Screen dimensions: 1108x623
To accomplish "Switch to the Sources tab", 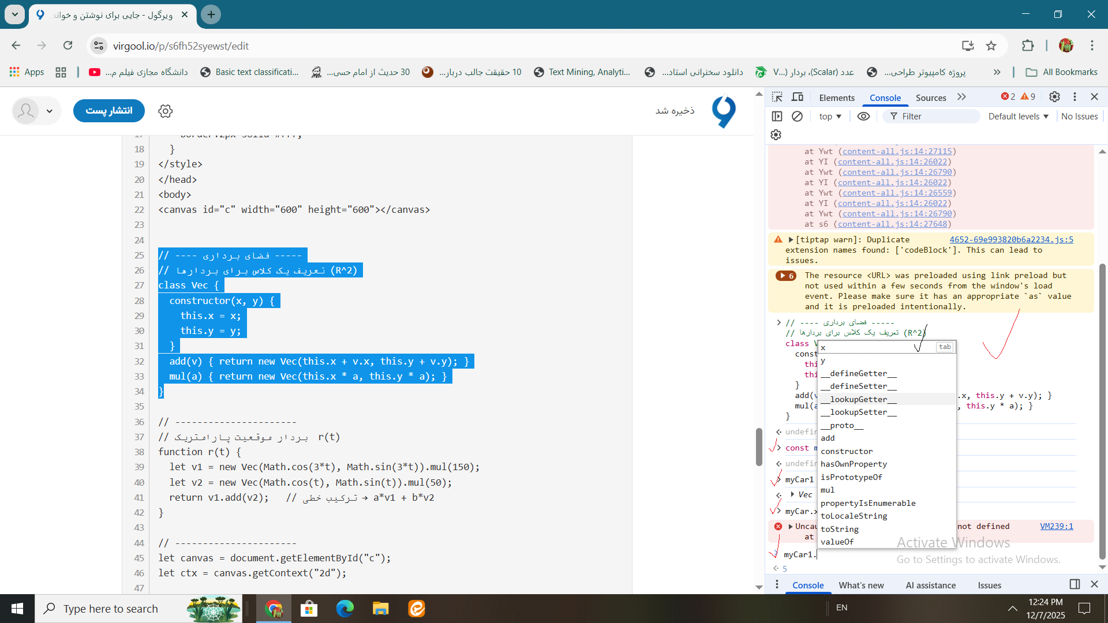I will (x=931, y=97).
